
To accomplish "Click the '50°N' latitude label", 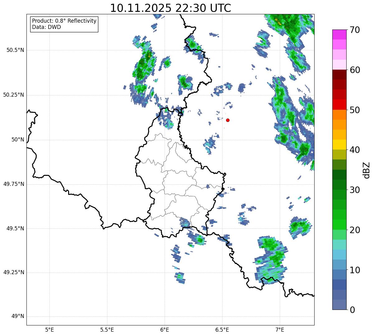I will tap(18, 140).
